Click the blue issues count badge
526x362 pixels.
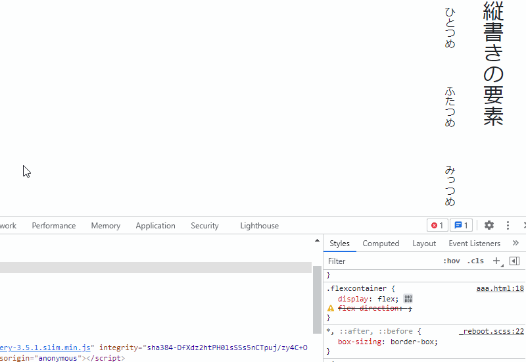coord(462,225)
